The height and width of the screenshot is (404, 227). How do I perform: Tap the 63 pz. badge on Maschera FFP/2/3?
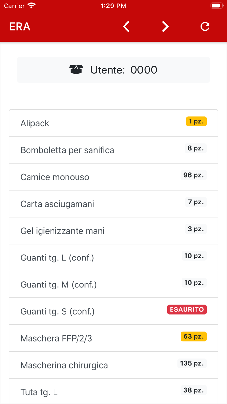click(x=193, y=336)
